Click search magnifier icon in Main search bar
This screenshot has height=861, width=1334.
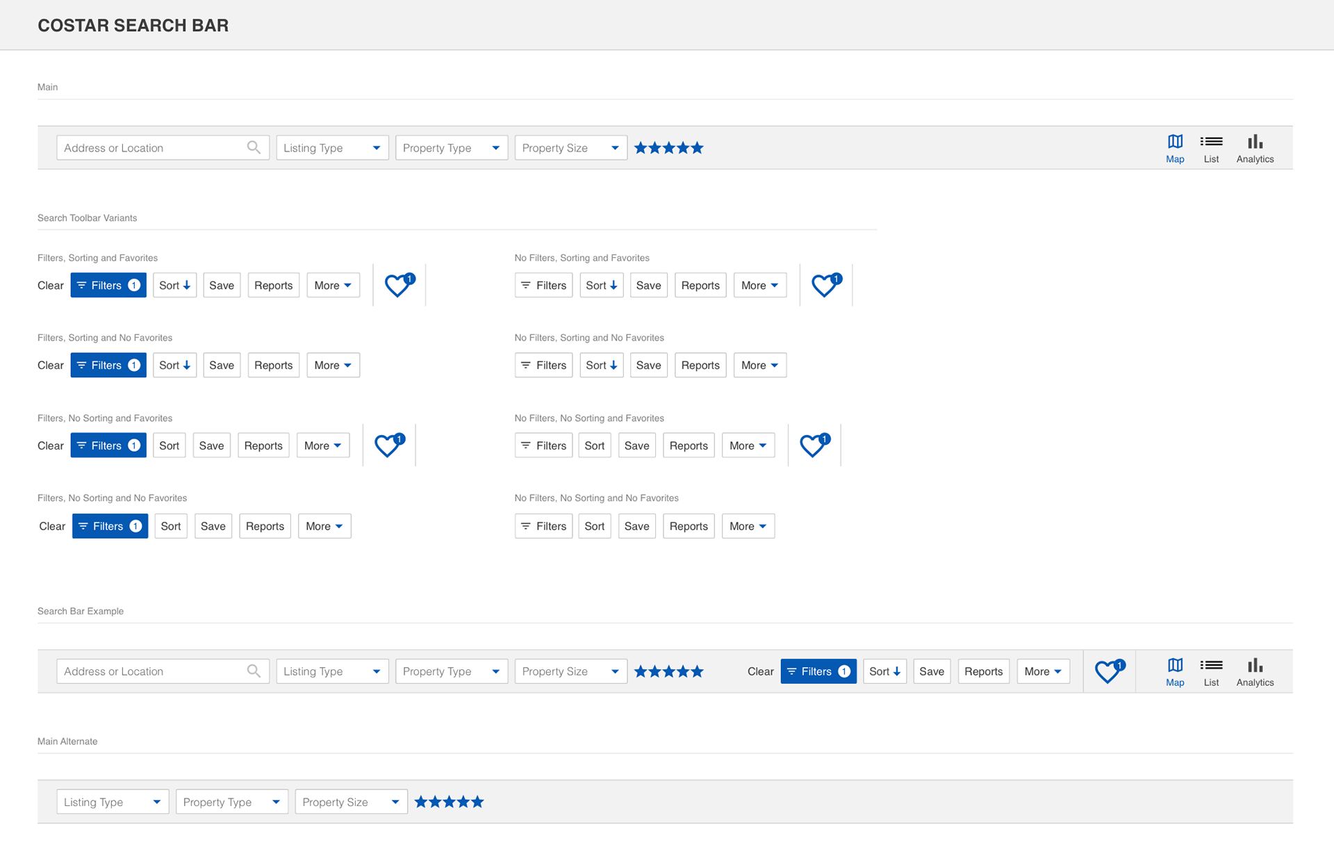[254, 147]
